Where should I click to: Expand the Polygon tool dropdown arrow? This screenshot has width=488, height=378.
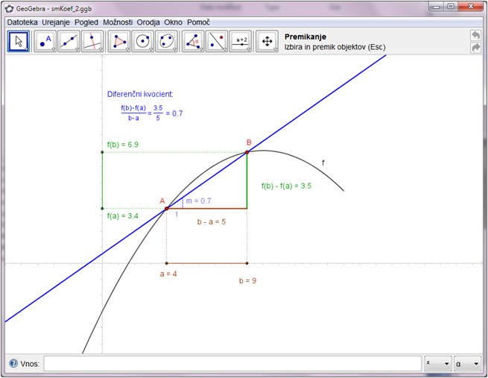click(x=127, y=49)
